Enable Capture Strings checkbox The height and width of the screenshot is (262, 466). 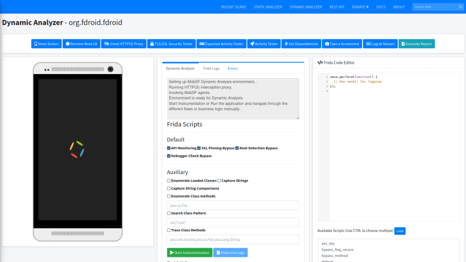pyautogui.click(x=219, y=181)
